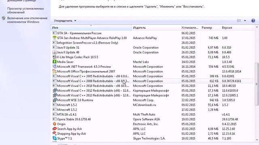Click the Skype 7.1 icon

coord(55,138)
